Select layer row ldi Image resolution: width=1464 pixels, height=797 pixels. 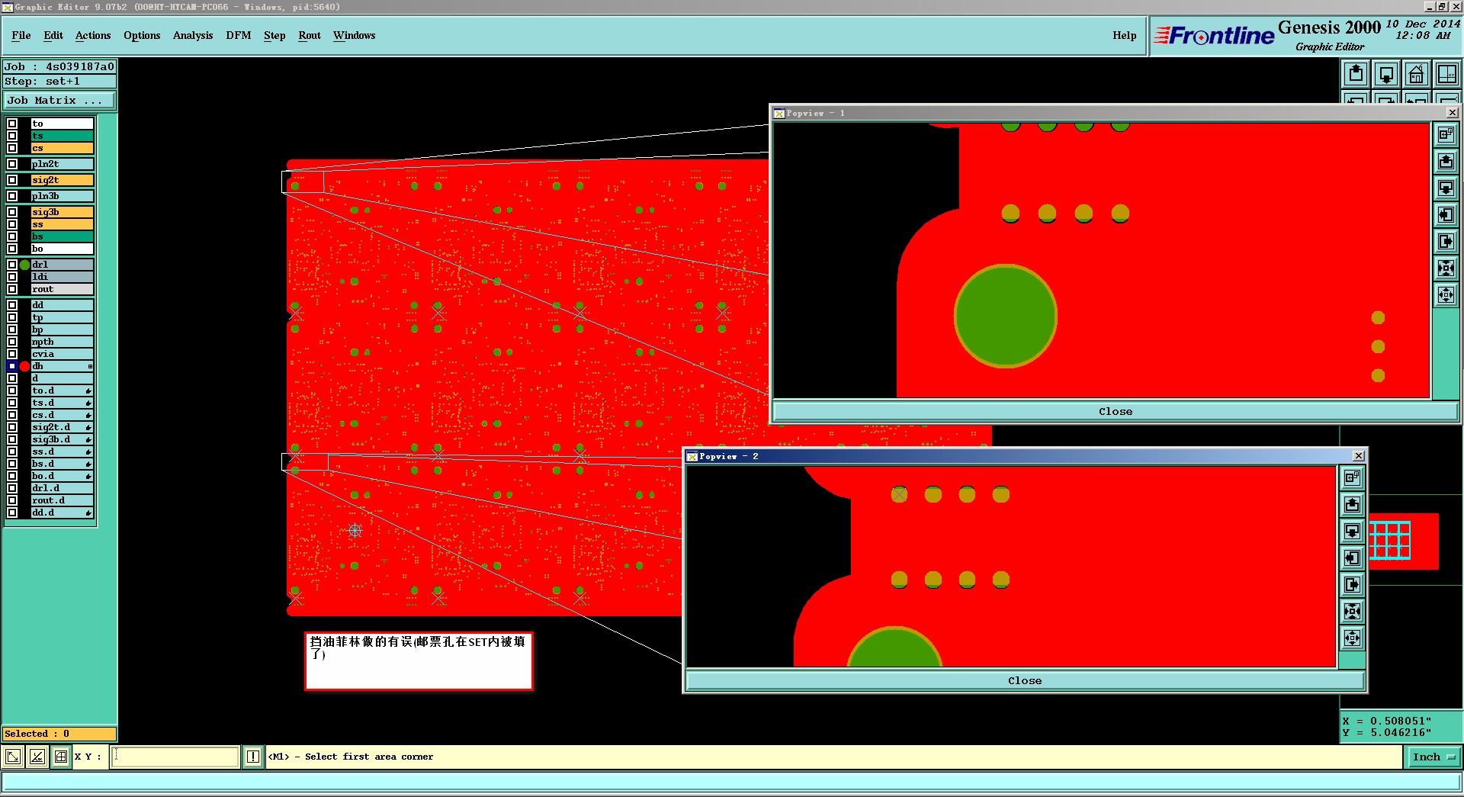click(62, 277)
